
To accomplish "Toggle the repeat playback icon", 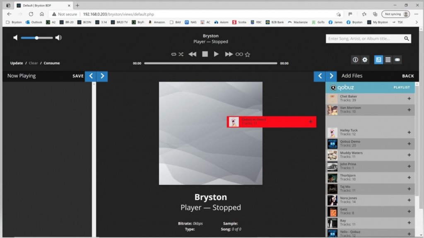I will 173,54.
